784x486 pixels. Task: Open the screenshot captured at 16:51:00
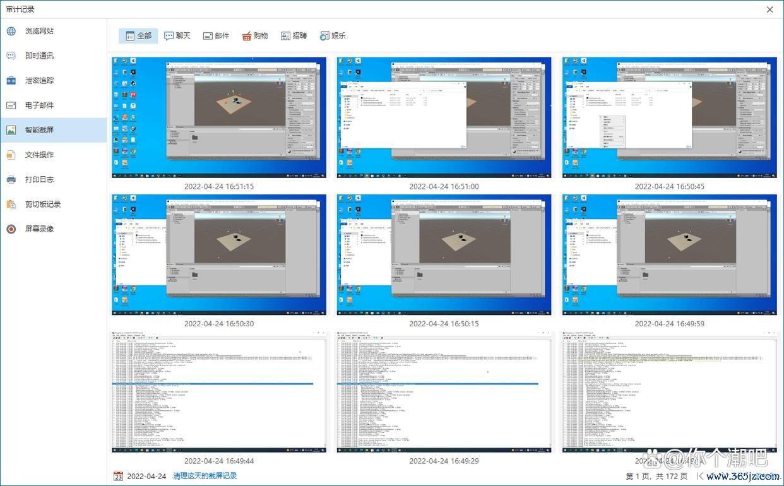444,117
